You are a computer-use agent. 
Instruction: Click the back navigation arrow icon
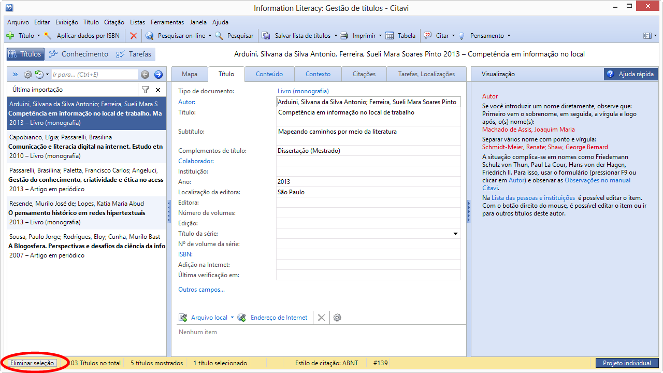click(x=145, y=75)
